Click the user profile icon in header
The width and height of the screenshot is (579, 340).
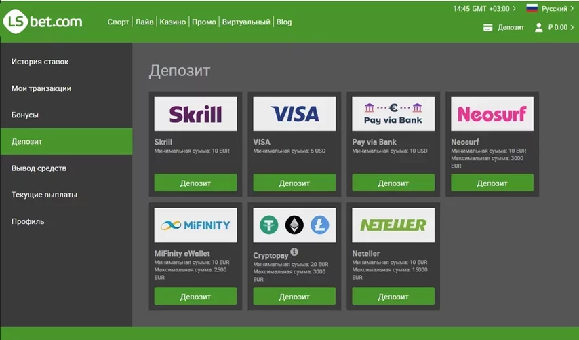pos(539,27)
